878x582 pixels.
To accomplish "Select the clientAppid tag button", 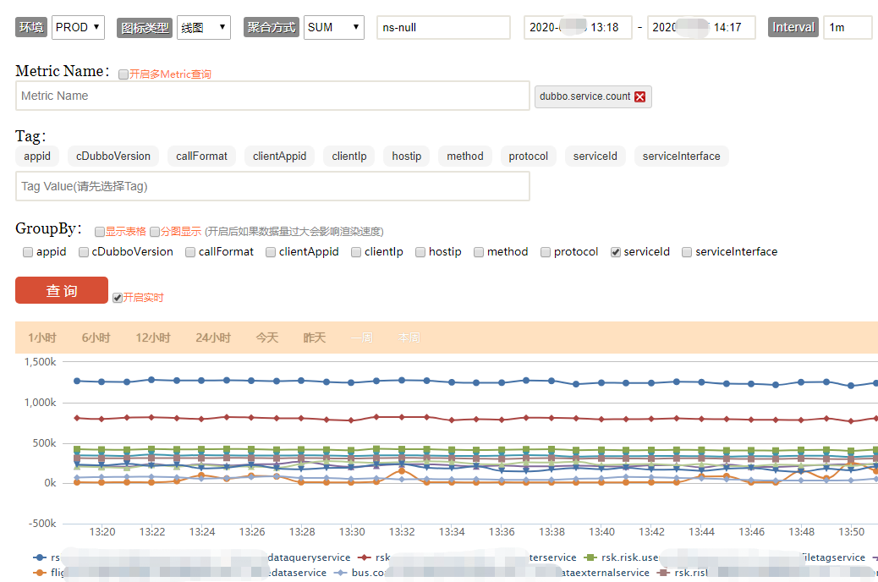I will pos(279,156).
